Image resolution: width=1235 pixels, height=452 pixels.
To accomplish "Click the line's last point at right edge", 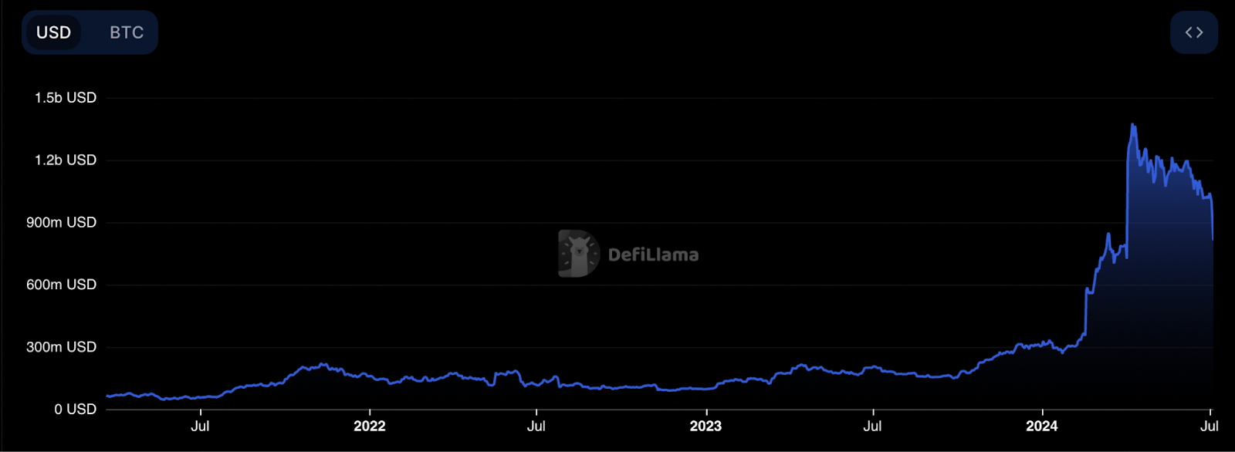I will [x=1213, y=238].
